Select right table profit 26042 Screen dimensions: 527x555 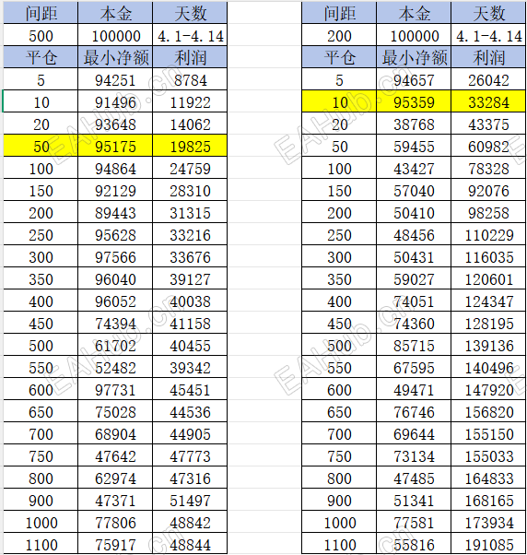coord(488,79)
